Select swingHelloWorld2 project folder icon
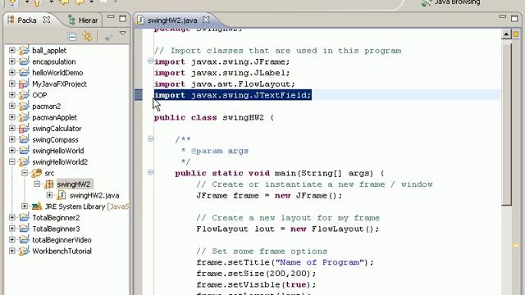 click(x=24, y=161)
